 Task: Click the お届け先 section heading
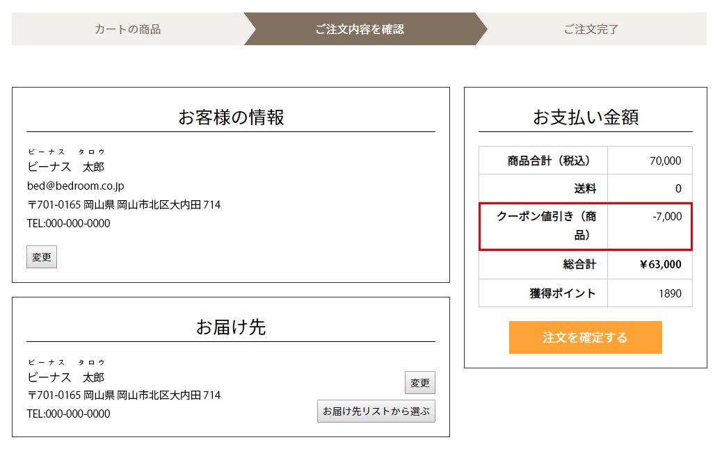(231, 327)
